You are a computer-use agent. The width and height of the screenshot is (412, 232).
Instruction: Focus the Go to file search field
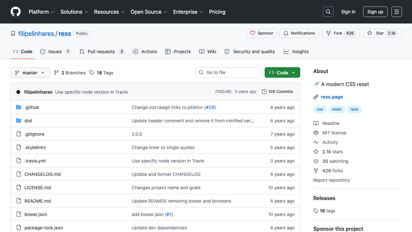click(x=229, y=72)
